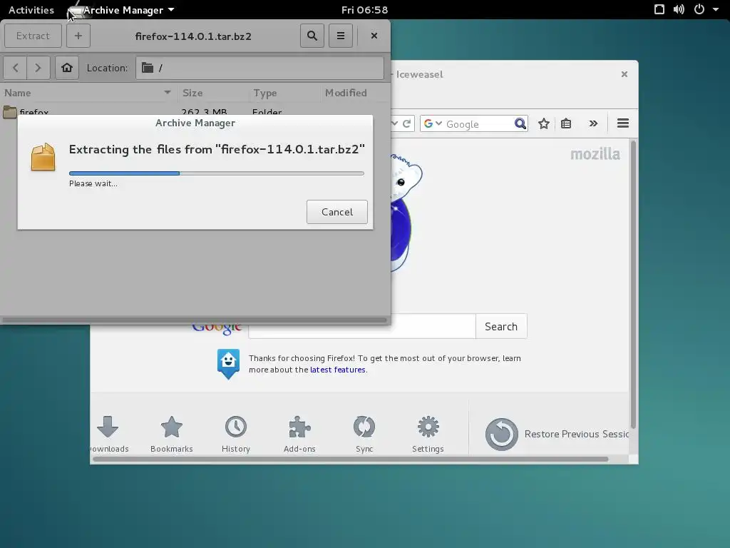Click the volume icon in top bar

[x=679, y=9]
